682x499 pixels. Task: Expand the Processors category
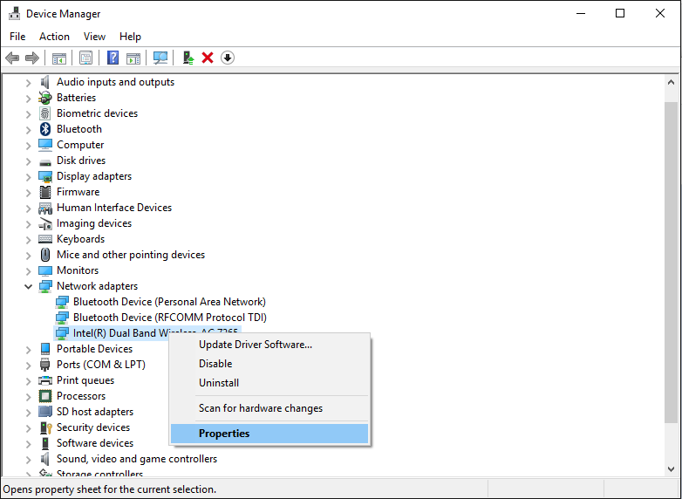pyautogui.click(x=28, y=396)
